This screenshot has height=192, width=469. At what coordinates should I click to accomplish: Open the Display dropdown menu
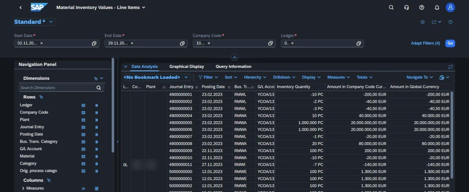click(x=311, y=77)
